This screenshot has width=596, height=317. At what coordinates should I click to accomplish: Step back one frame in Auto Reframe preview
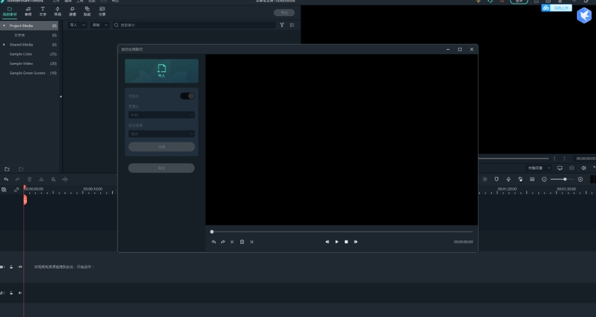point(327,241)
